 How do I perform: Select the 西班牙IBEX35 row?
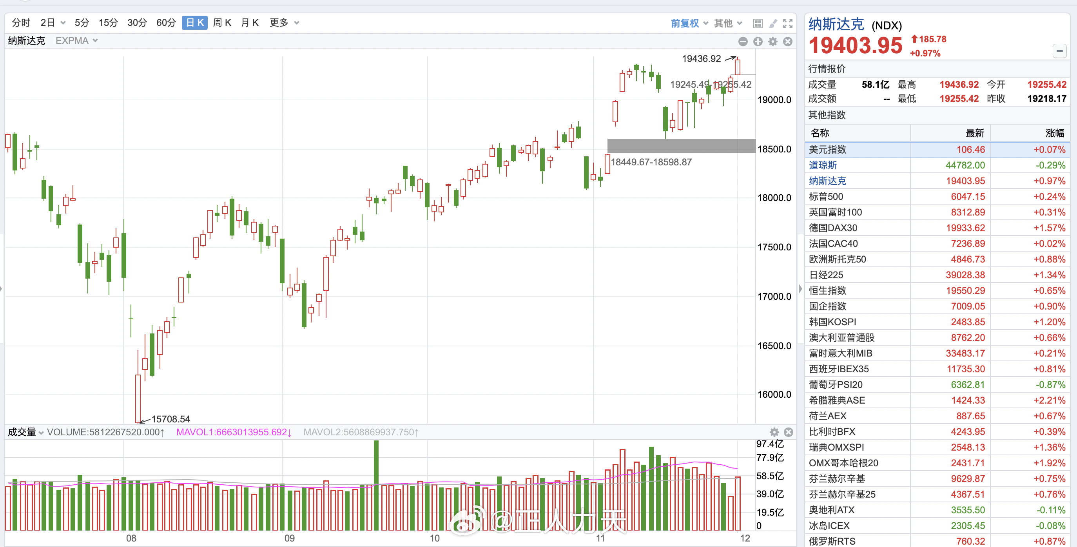(x=937, y=369)
